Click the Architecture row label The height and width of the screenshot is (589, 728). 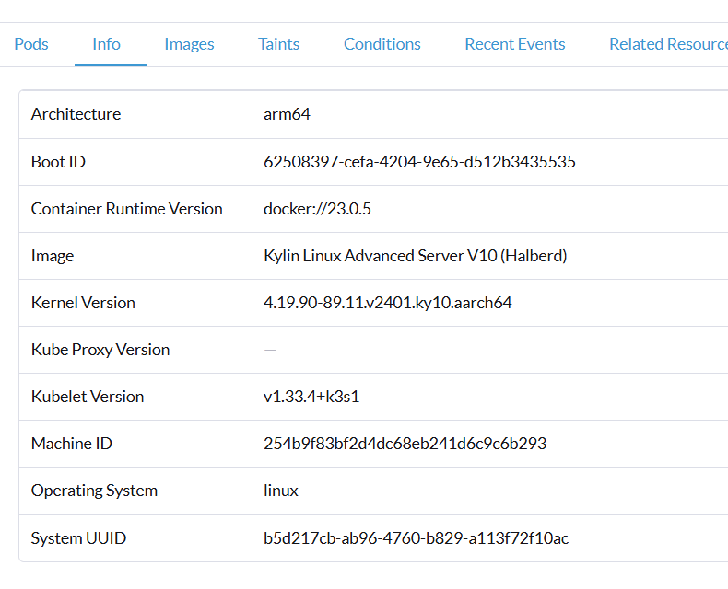pyautogui.click(x=76, y=114)
